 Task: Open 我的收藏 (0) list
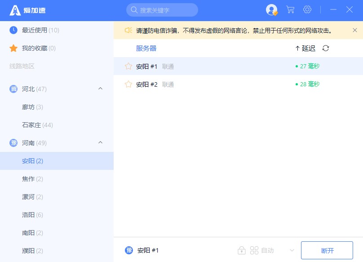click(57, 48)
